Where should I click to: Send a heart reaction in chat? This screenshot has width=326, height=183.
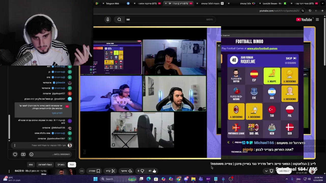point(15,154)
